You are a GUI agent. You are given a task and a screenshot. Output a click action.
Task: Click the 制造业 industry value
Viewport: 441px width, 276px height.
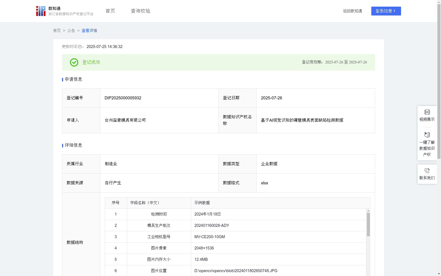click(111, 164)
